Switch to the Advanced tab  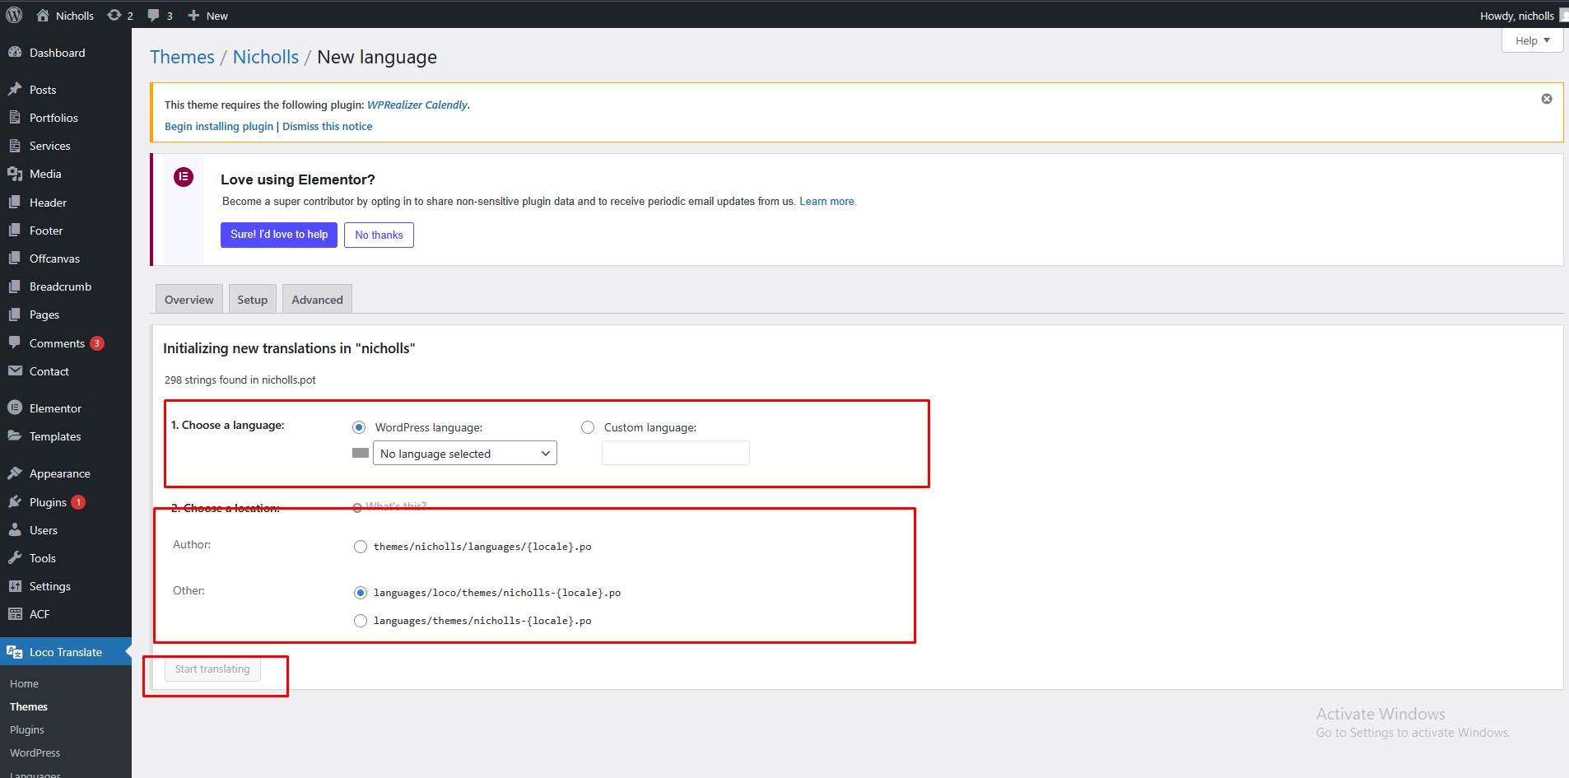point(317,299)
